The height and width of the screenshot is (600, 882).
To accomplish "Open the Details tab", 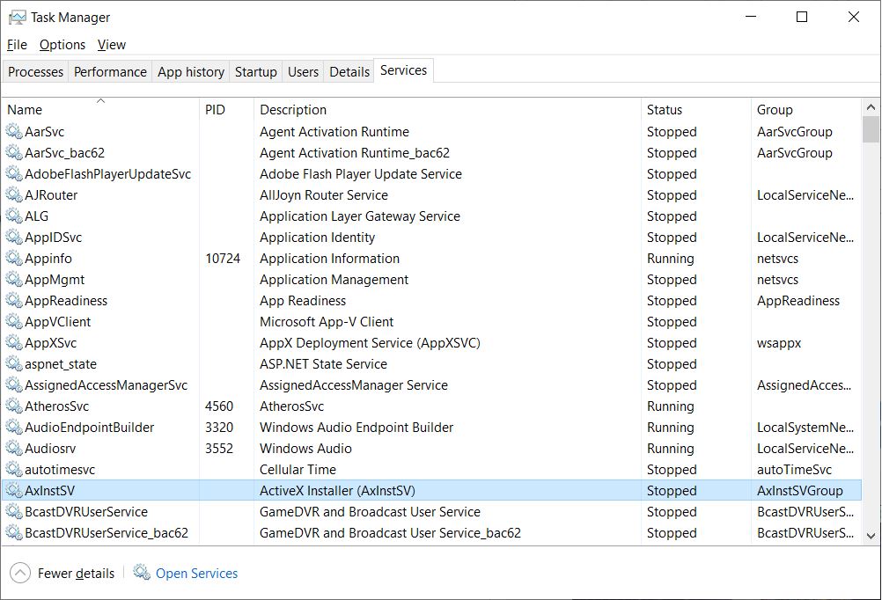I will click(349, 72).
